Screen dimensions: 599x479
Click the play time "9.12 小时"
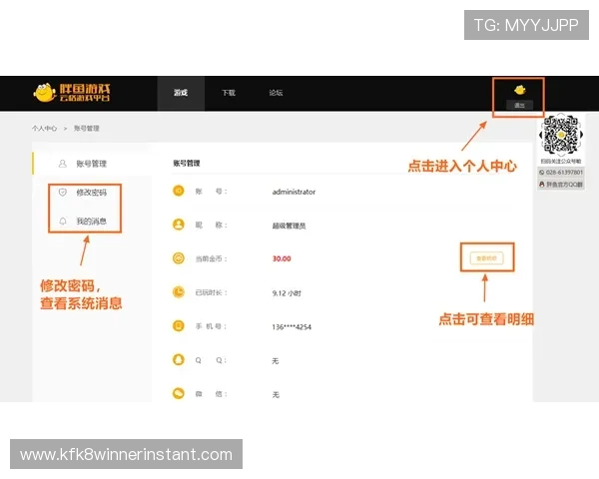pyautogui.click(x=287, y=293)
